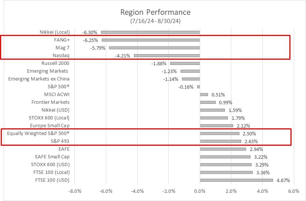Click the Russell 2000 axis label

click(x=55, y=63)
